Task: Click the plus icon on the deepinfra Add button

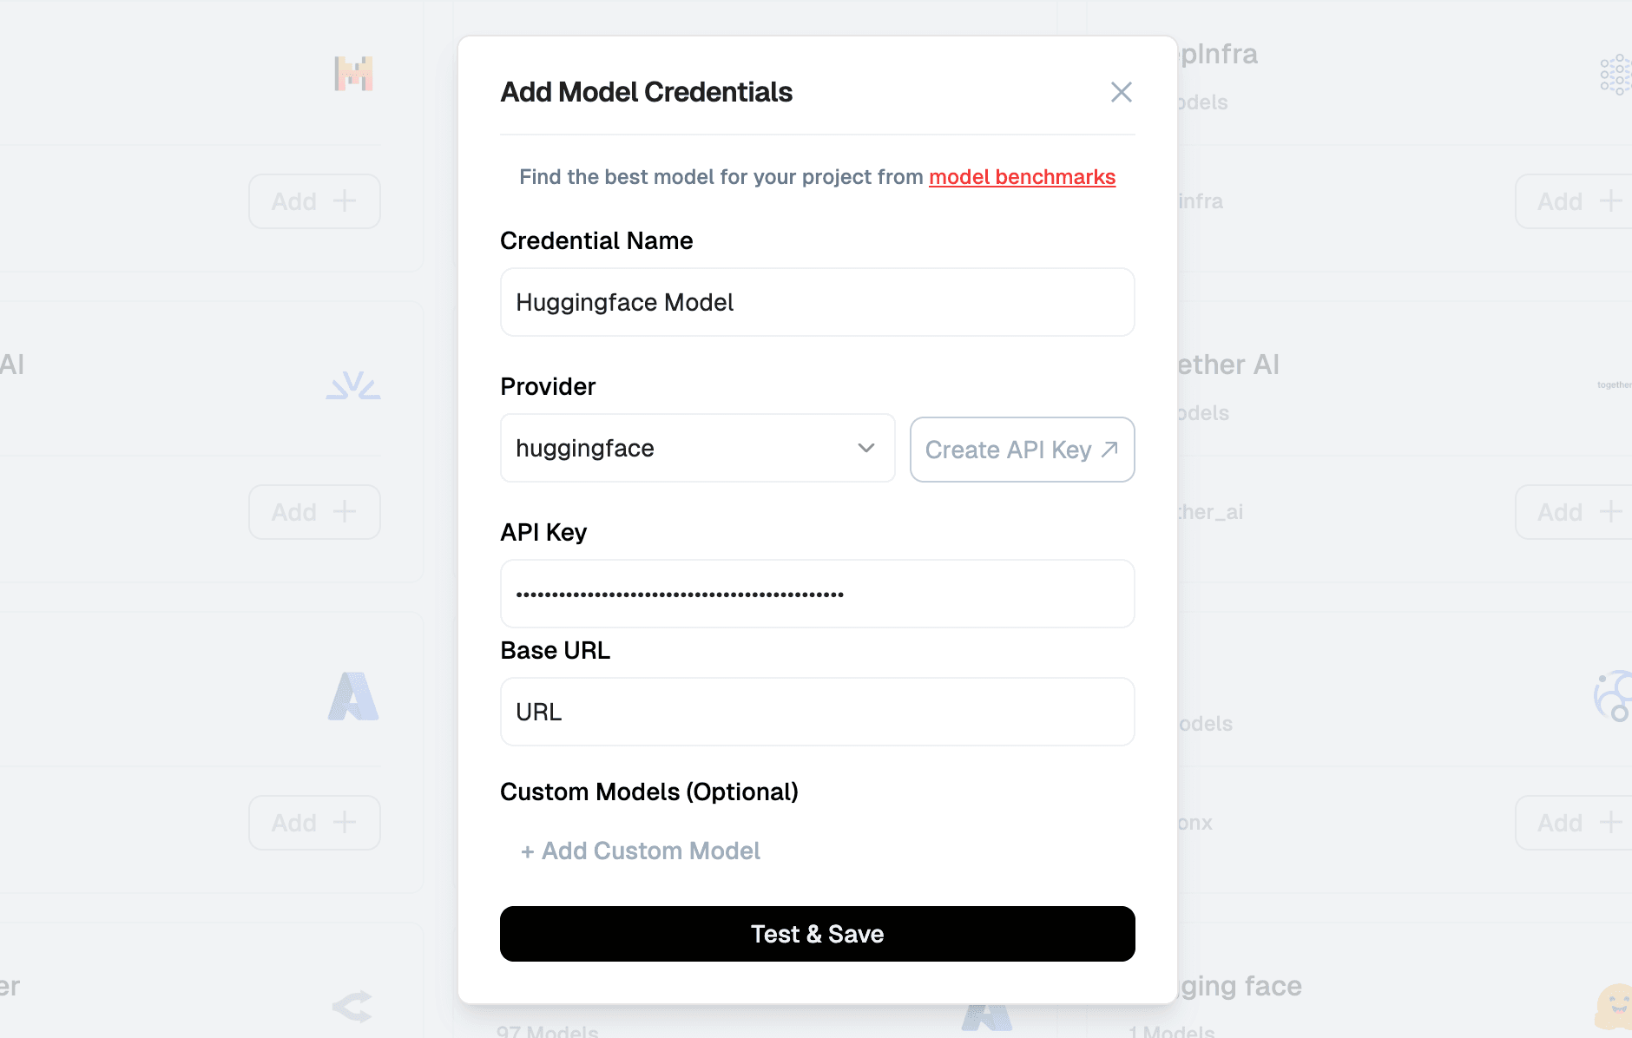Action: click(x=1610, y=201)
